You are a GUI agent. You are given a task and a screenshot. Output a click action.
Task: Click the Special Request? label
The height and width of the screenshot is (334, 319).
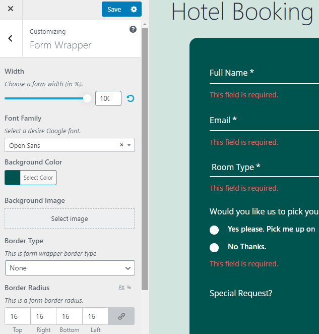pyautogui.click(x=241, y=293)
